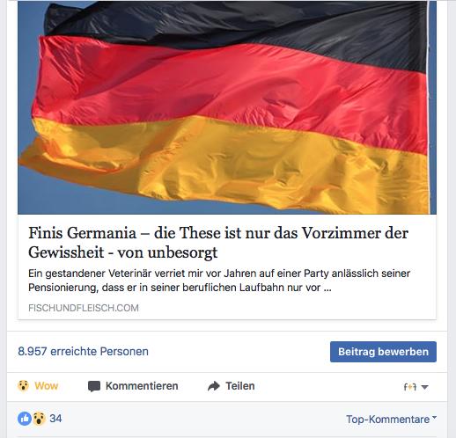Expand the post-as identity selector arrow

pos(424,387)
